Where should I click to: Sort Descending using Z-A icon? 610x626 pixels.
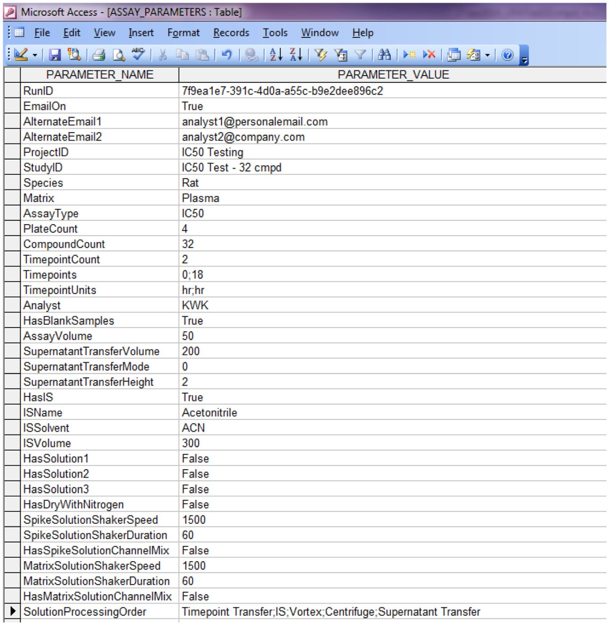(296, 55)
